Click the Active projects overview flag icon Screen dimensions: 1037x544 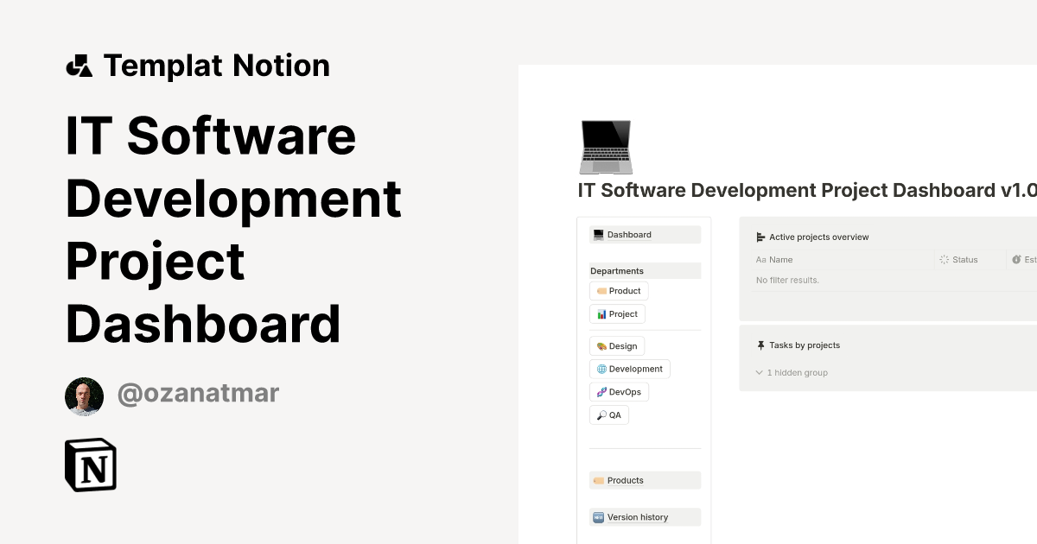(x=760, y=237)
